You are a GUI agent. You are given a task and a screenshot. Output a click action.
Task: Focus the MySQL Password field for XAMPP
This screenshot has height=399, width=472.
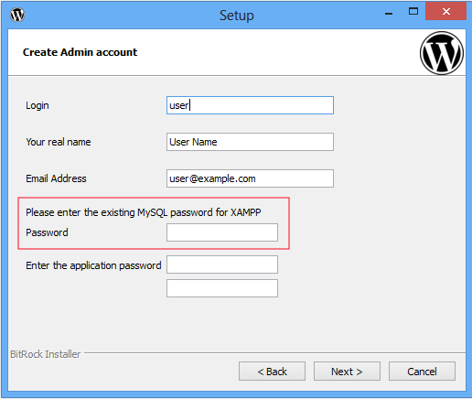(222, 232)
